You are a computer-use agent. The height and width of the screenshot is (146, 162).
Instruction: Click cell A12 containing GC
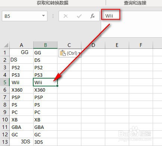point(22,134)
